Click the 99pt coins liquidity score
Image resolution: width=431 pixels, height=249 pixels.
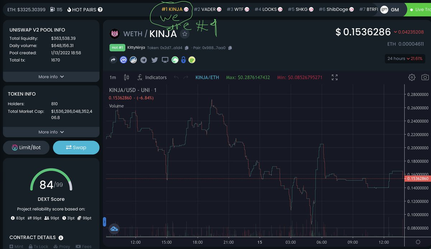tap(85, 218)
